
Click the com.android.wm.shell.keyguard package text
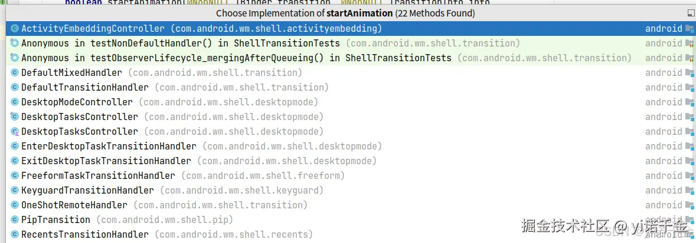coord(241,190)
